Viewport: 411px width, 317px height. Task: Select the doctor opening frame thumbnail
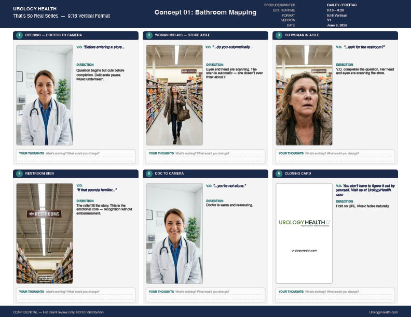(x=45, y=95)
